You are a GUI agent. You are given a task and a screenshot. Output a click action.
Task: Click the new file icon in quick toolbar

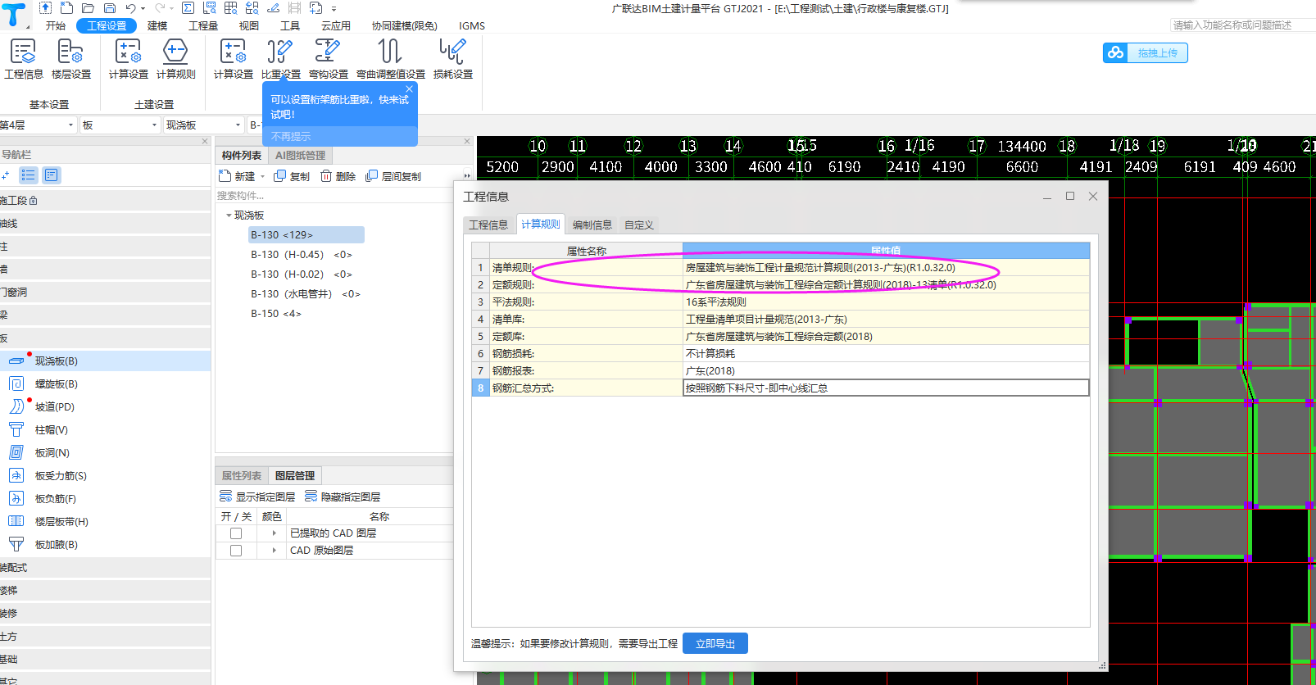pyautogui.click(x=66, y=8)
